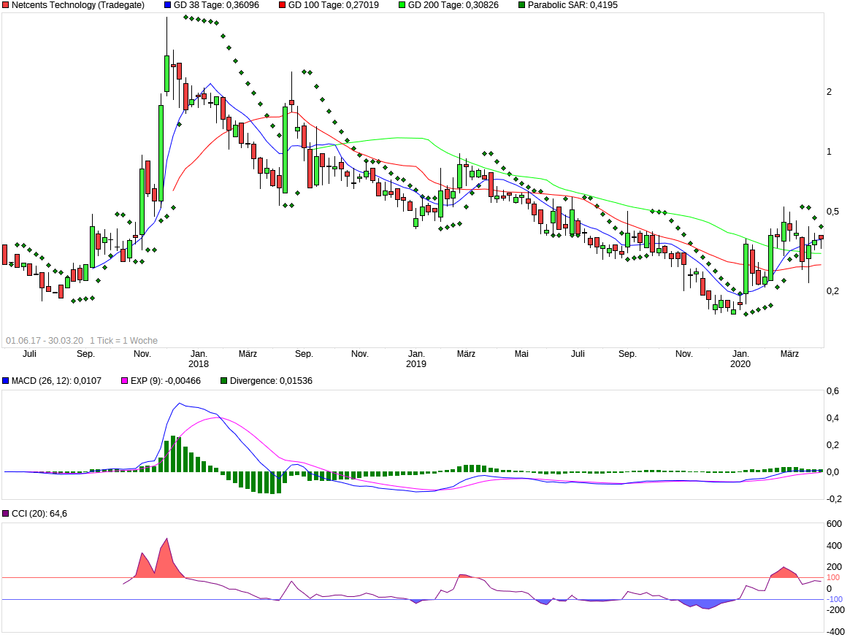
Task: Click the 'Parabolic SAR: 0,4195' label
Action: point(572,5)
